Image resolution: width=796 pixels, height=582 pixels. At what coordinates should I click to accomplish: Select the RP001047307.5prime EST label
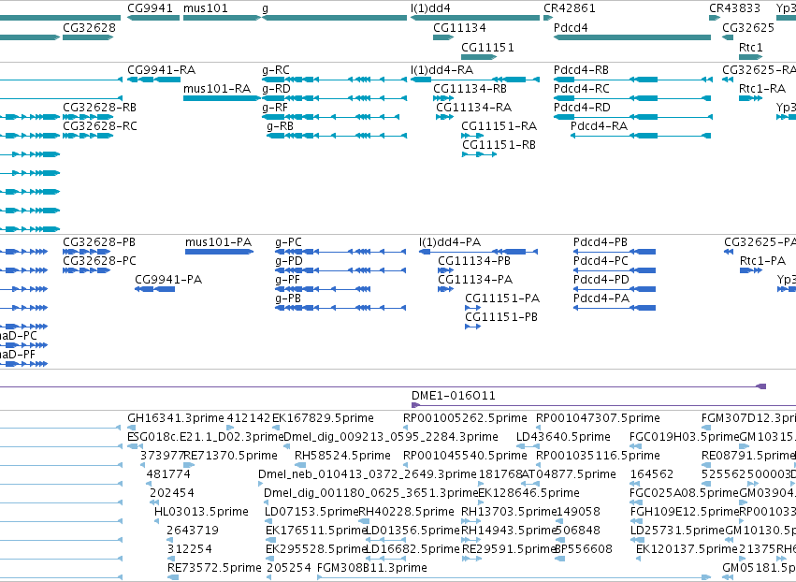tap(598, 417)
